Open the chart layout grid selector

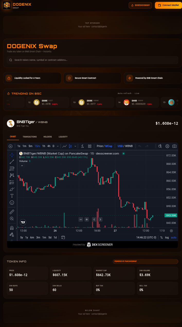click(90, 146)
